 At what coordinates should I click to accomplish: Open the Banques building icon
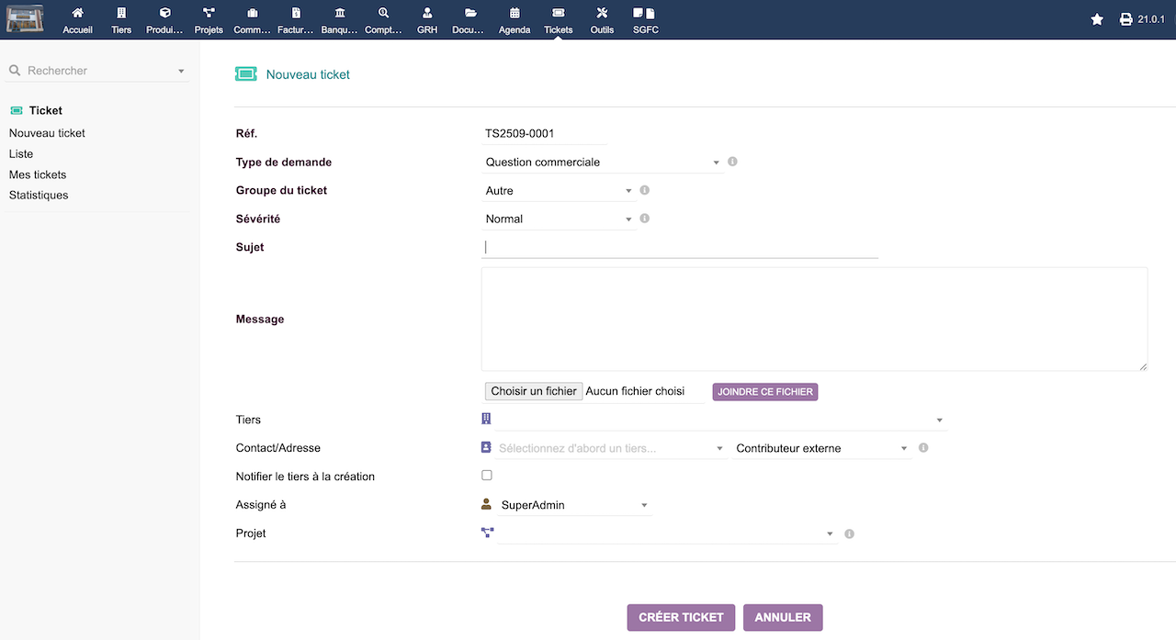pyautogui.click(x=340, y=13)
